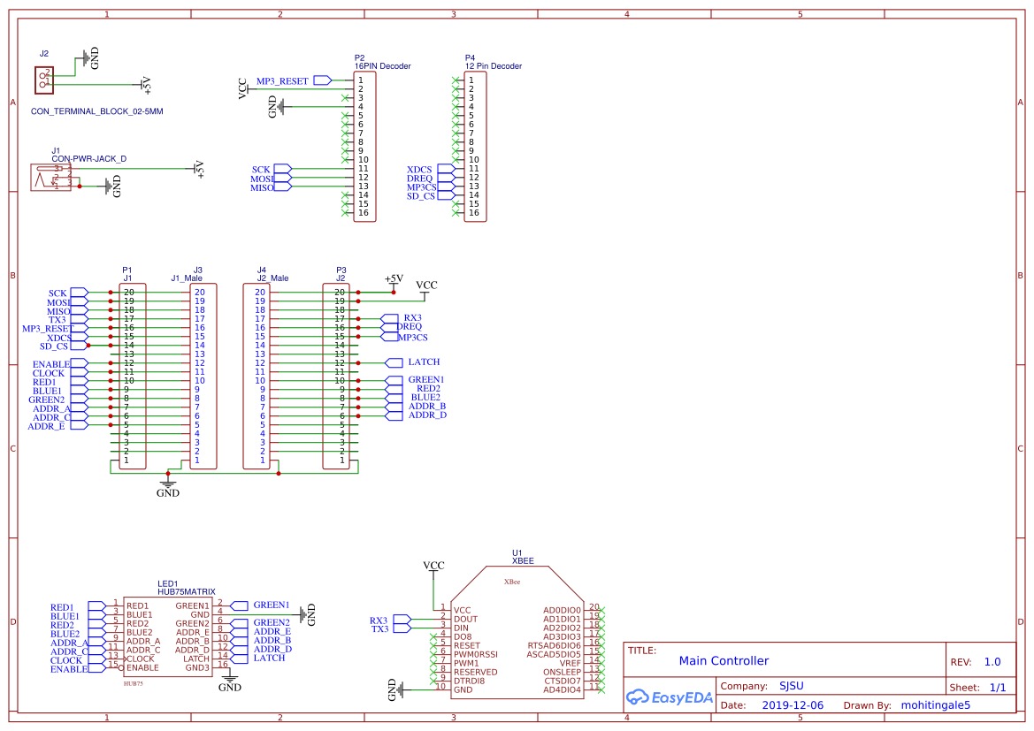The width and height of the screenshot is (1034, 731).
Task: Select the XBEE U1 module body
Action: [517, 632]
